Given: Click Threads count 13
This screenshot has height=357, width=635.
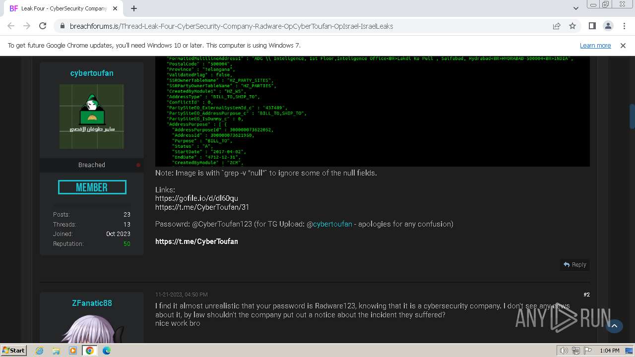Looking at the screenshot, I should (x=127, y=225).
